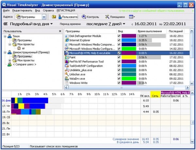Uncheck the Paint row checkbox
The image size is (196, 150).
pyautogui.click(x=119, y=57)
